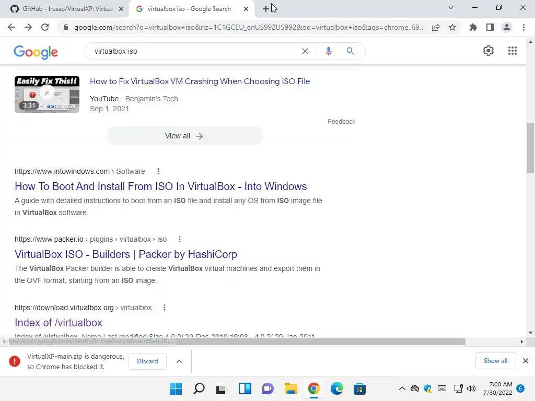Viewport: 535px width, 401px height.
Task: Open Microsoft Edge from taskbar
Action: pos(336,388)
